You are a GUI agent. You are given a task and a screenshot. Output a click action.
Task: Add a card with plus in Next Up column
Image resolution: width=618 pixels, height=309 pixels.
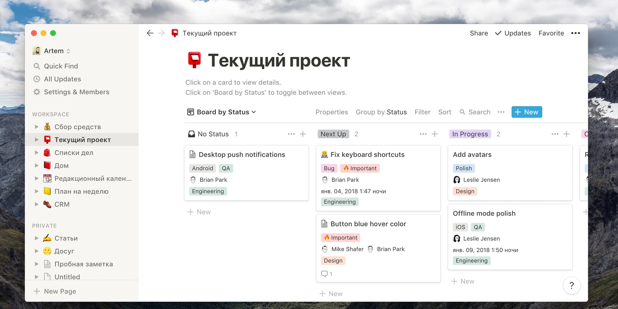pyautogui.click(x=435, y=134)
